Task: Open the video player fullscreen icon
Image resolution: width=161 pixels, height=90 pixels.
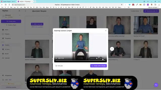Action: pos(101,58)
